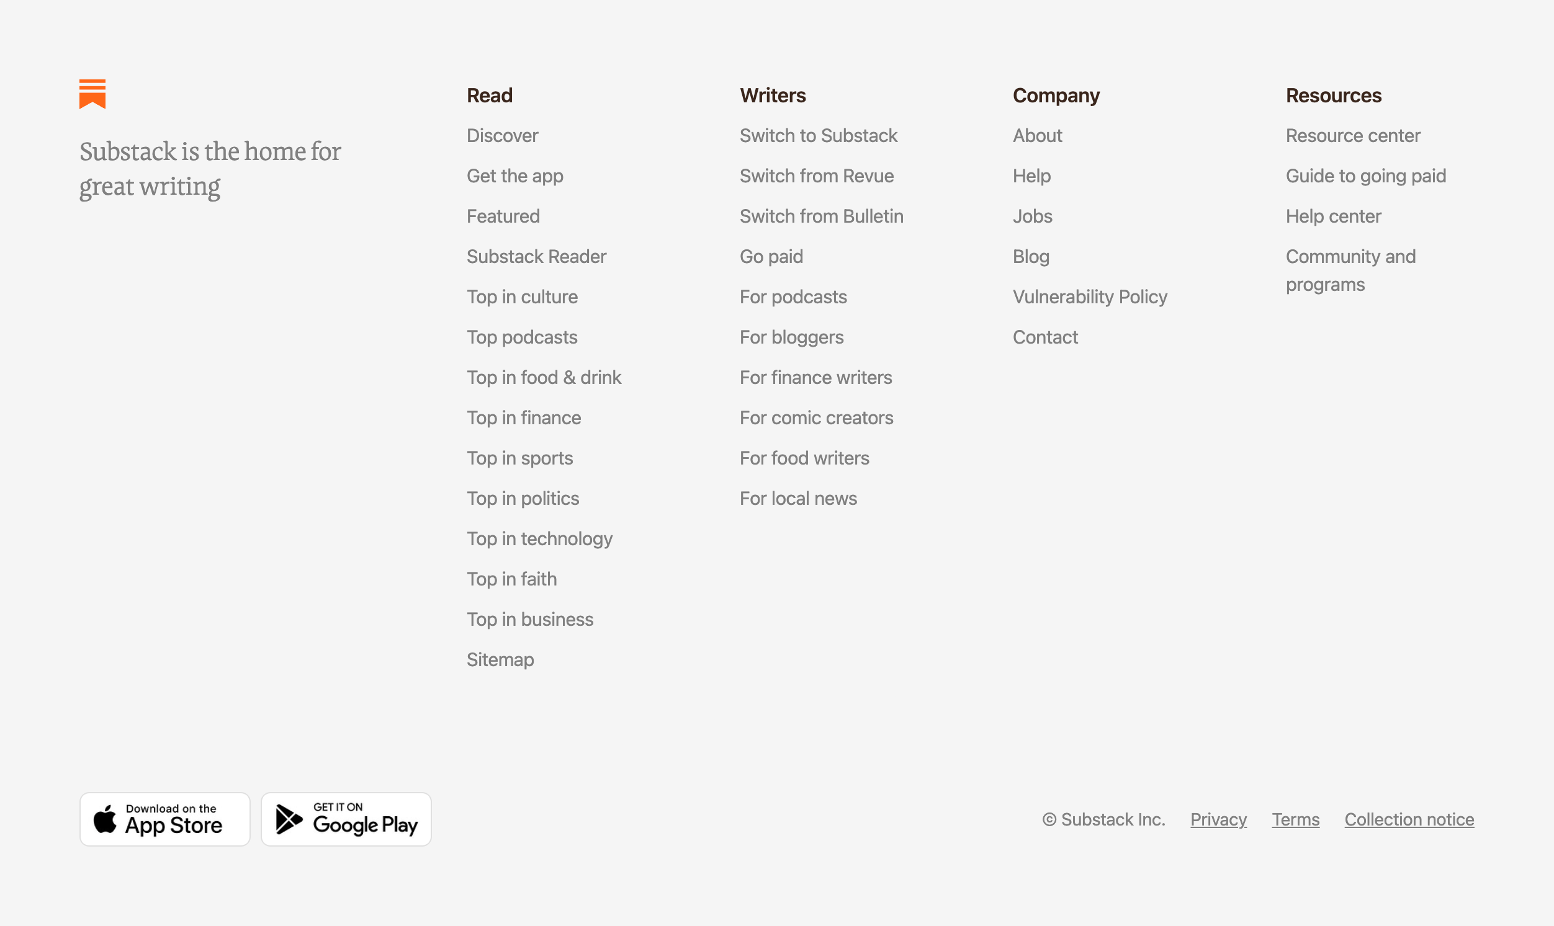
Task: Click Guide to going paid
Action: coord(1365,176)
